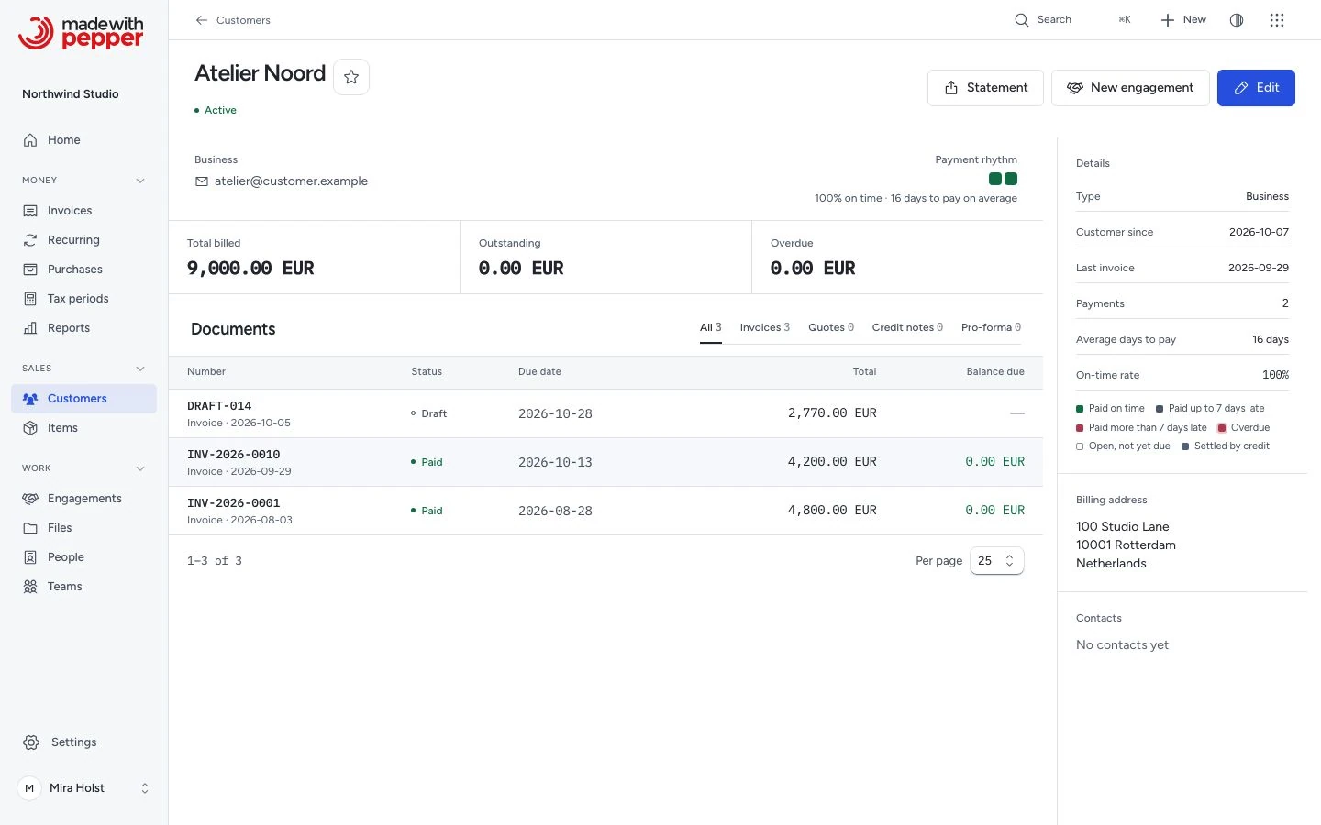The width and height of the screenshot is (1321, 825).
Task: Open Tax periods page
Action: (x=83, y=299)
